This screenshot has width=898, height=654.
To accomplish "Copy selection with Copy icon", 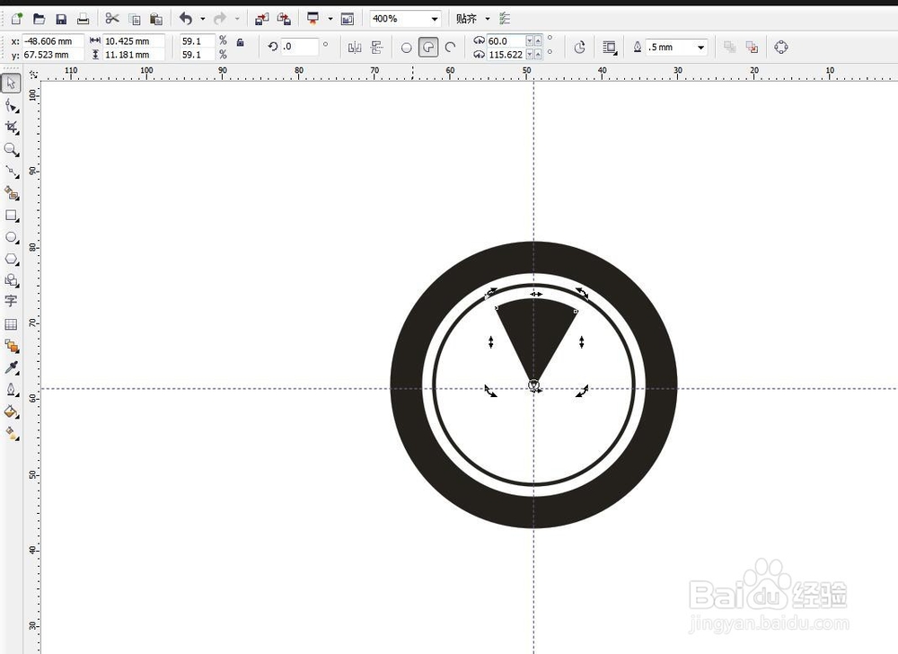I will [x=135, y=19].
